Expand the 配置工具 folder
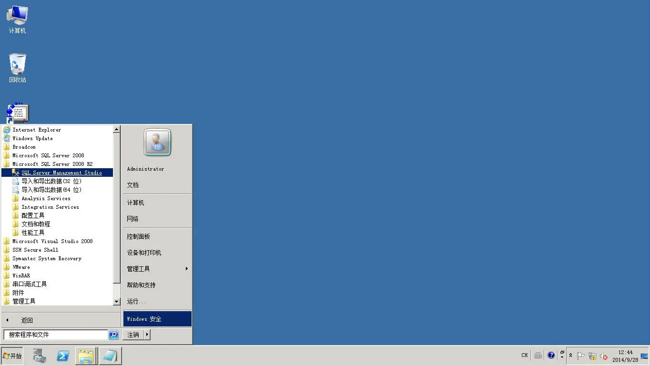The image size is (650, 366). pos(57,215)
